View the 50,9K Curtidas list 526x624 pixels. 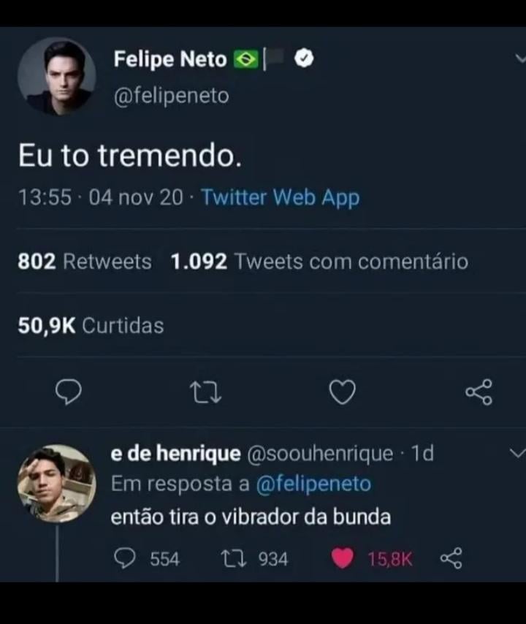coord(91,325)
